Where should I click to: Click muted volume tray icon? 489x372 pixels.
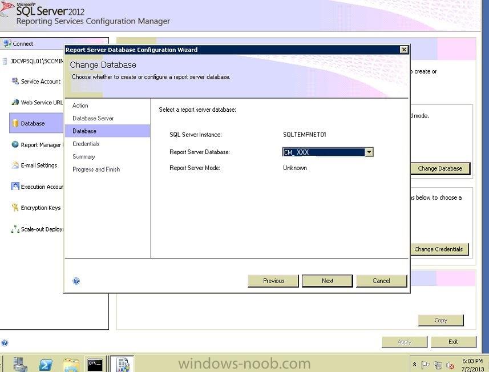(450, 365)
